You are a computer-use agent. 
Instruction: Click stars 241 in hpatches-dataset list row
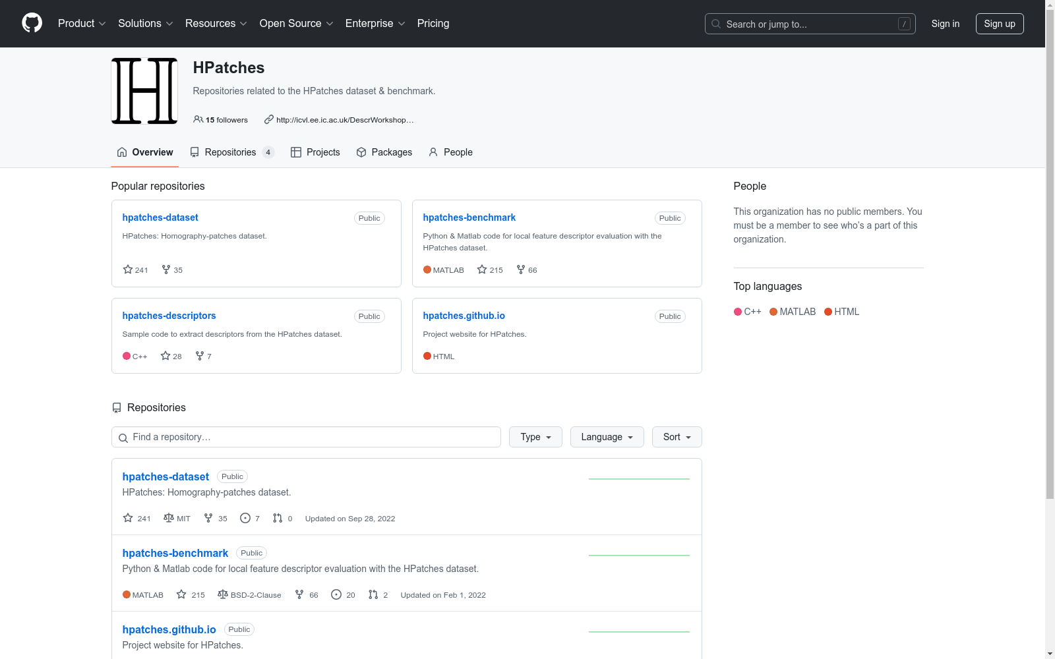(x=136, y=518)
